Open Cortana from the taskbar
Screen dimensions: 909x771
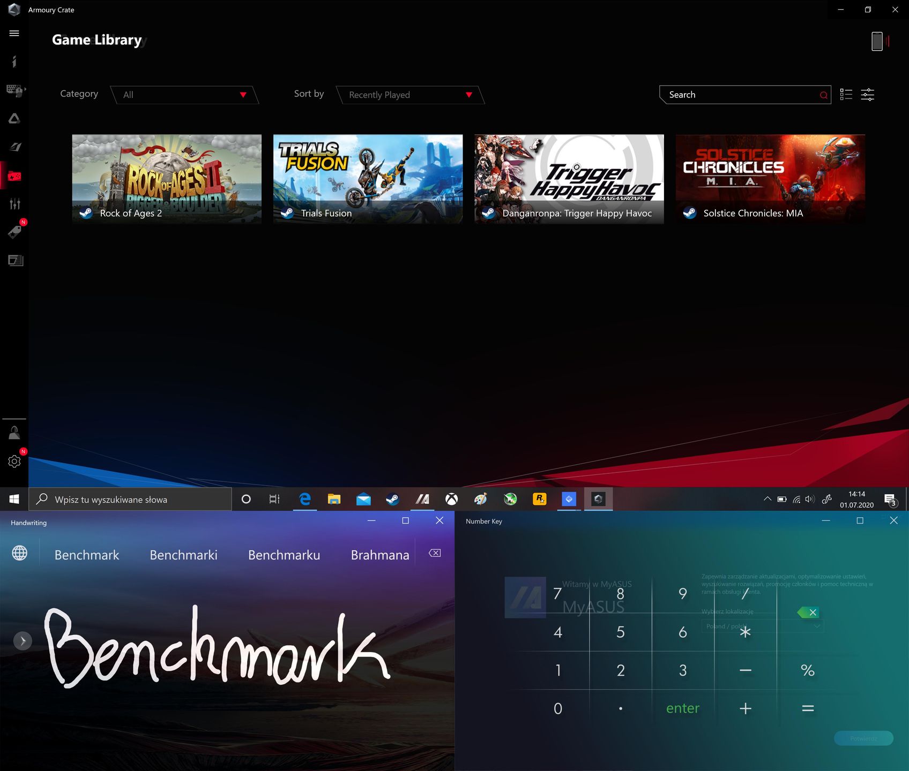[246, 499]
